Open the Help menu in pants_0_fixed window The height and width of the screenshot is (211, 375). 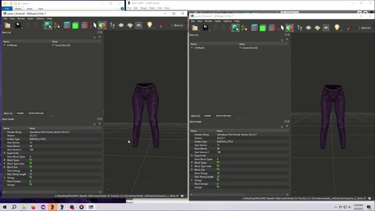[x=237, y=21]
